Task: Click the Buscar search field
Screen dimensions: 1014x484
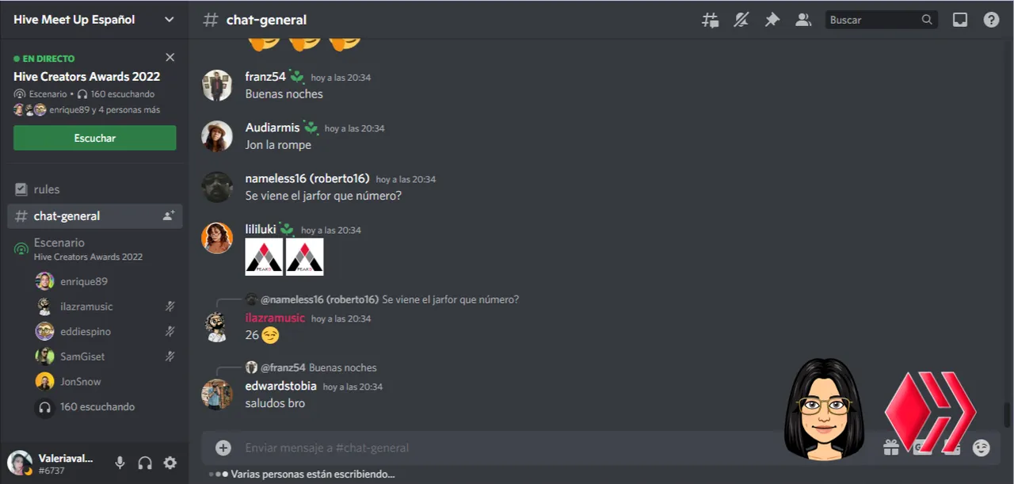Action: pos(881,20)
